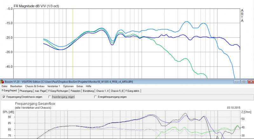Switch to the Chassis 1..4 tab
The width and height of the screenshot is (254, 139).
[102, 91]
